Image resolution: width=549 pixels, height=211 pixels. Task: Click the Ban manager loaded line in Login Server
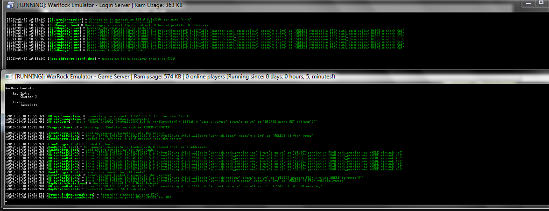148,25
